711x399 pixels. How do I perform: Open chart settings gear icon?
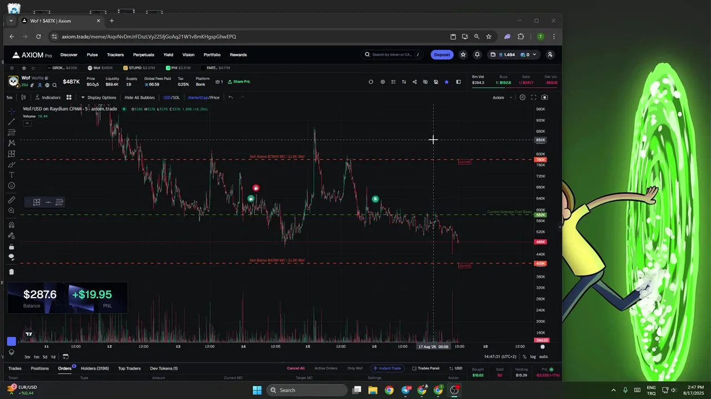(522, 98)
